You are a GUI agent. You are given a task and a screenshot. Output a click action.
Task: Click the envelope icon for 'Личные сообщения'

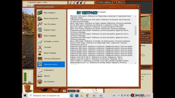(40, 59)
